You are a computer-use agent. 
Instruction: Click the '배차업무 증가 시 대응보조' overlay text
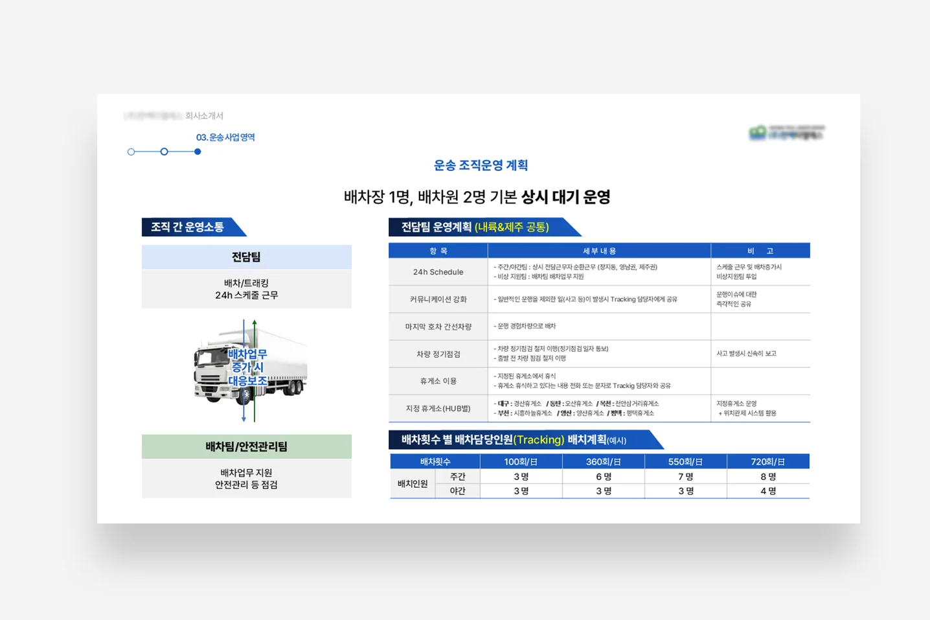click(x=247, y=367)
